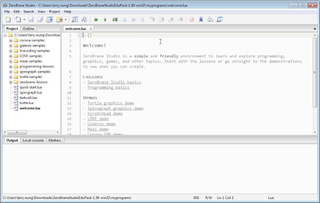Screen dimensions: 320x203
Task: Switch to the Markers tab
Action: pos(55,140)
